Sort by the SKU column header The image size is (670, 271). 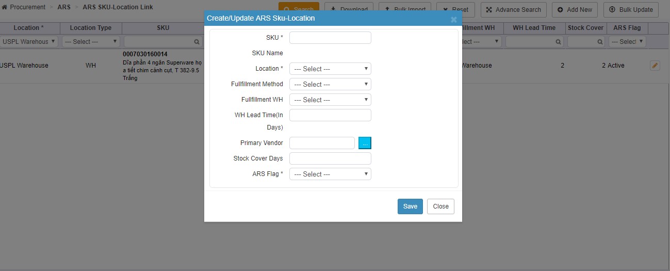(163, 28)
